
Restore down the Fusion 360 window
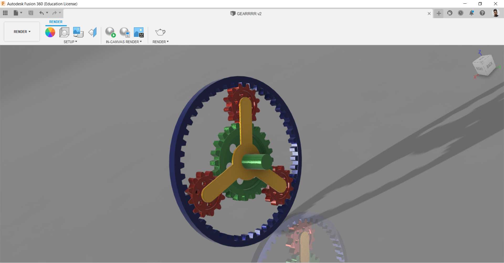pos(480,4)
